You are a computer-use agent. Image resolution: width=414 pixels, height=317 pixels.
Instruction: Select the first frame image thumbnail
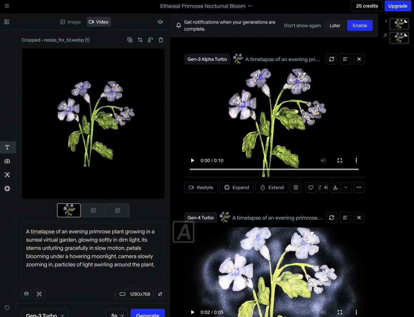pyautogui.click(x=69, y=210)
